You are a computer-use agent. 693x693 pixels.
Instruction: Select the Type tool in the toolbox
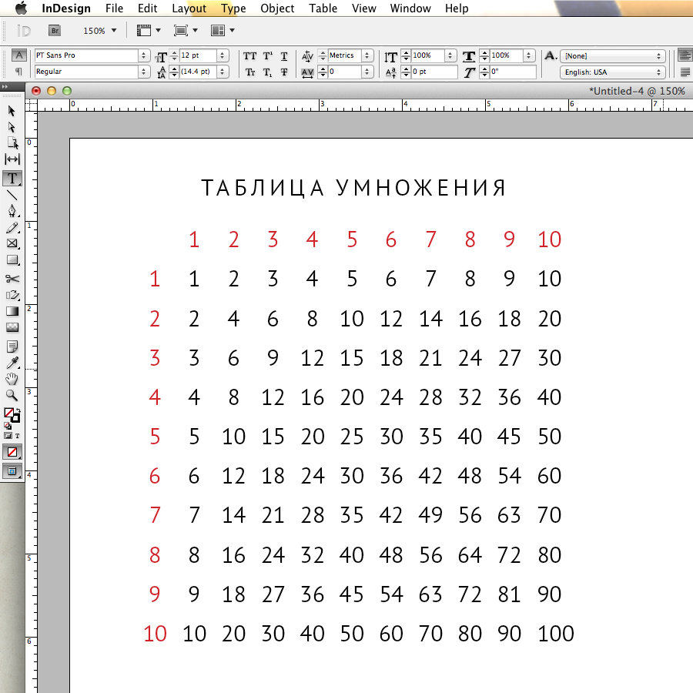[12, 178]
